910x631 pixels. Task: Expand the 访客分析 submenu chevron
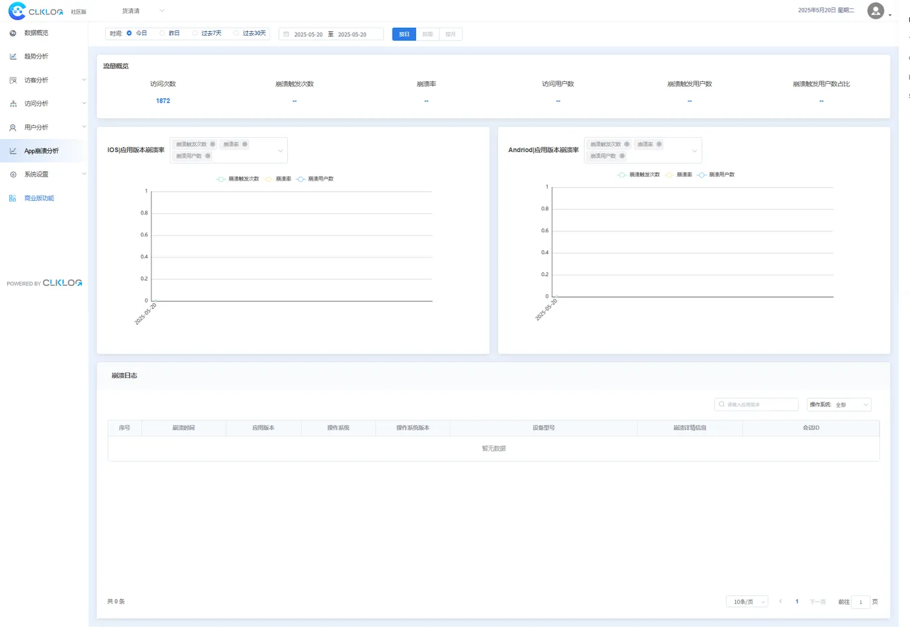click(x=84, y=80)
